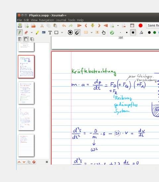Image resolution: width=159 pixels, height=182 pixels.
Task: Open the Sans font selector
Action: tap(153, 26)
